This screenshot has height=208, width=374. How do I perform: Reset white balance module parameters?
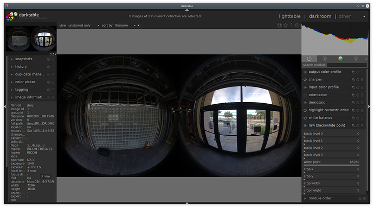[x=358, y=118]
